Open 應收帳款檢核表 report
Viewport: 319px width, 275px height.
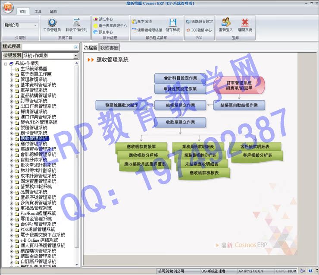204,173
